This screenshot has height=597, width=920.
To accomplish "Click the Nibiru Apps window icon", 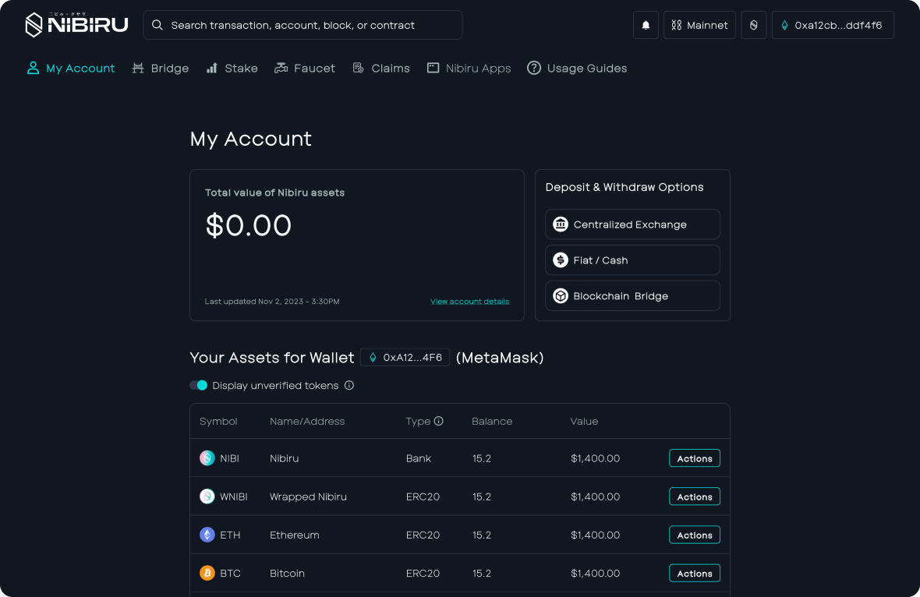I will coord(433,68).
